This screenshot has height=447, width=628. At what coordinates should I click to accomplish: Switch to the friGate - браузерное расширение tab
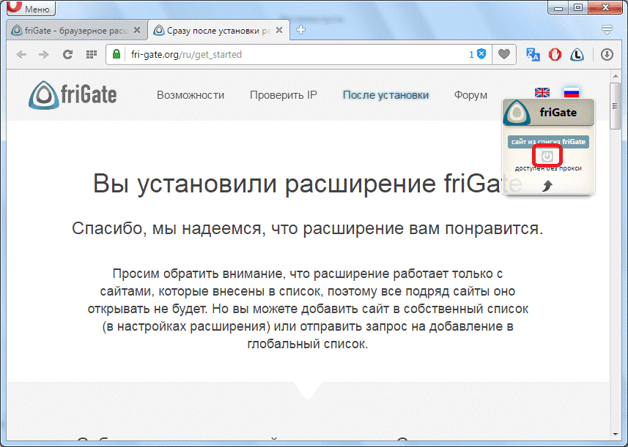(76, 31)
